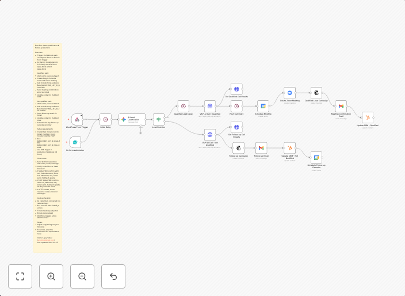Select the Update CRM - Qualified HubSpot node
Viewport: 405px width, 296px height.
click(368, 117)
